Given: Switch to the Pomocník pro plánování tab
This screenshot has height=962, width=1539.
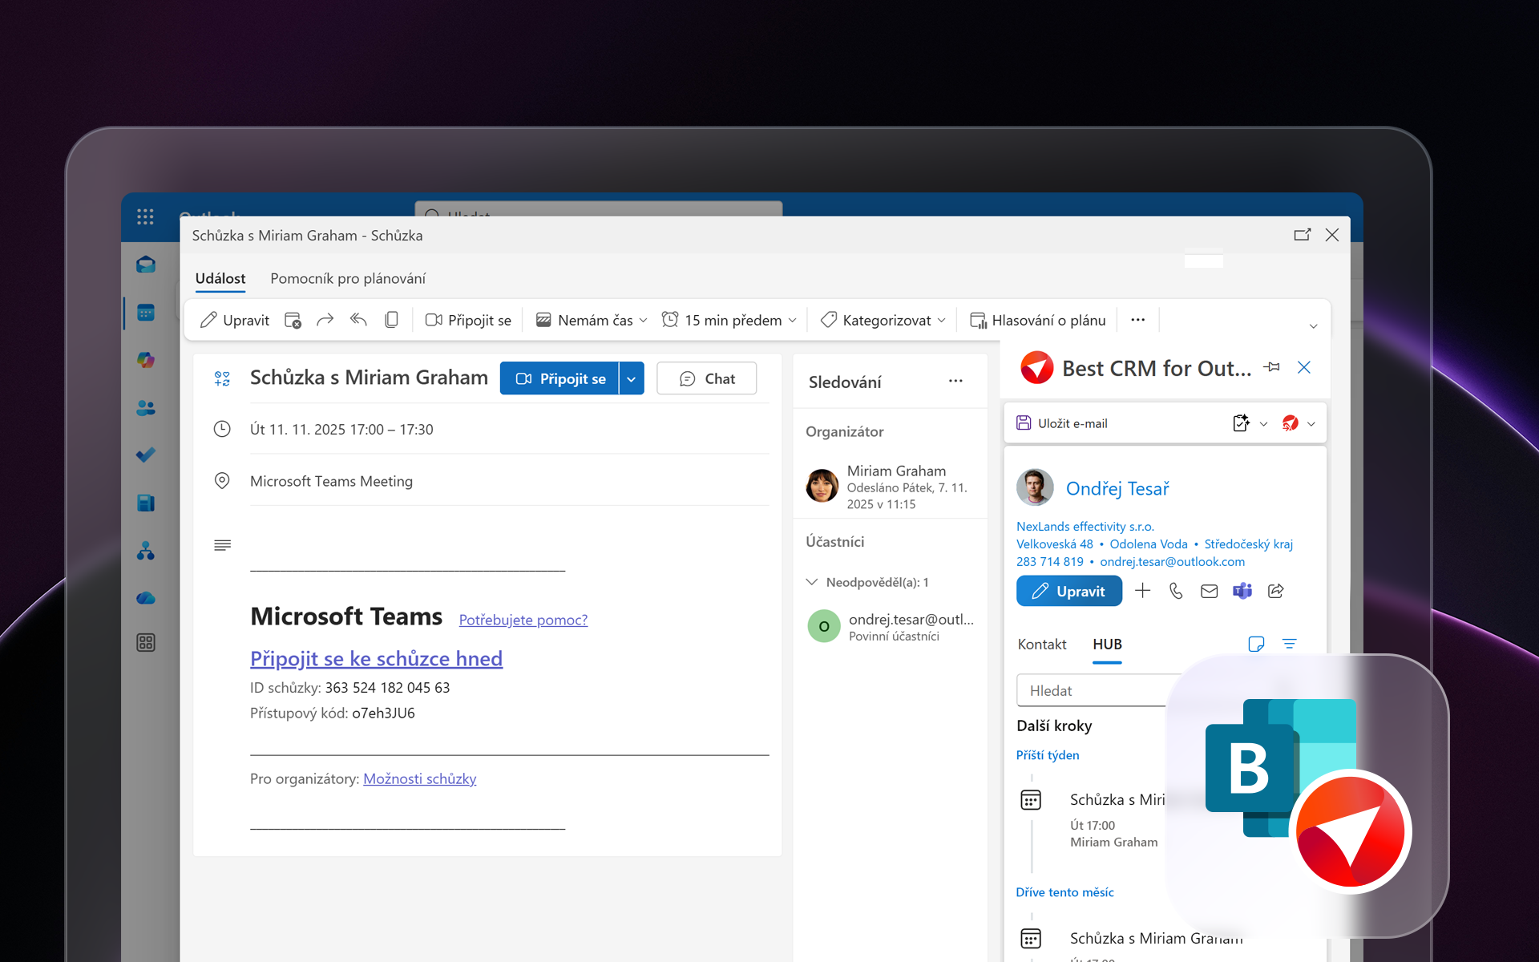Looking at the screenshot, I should [346, 278].
